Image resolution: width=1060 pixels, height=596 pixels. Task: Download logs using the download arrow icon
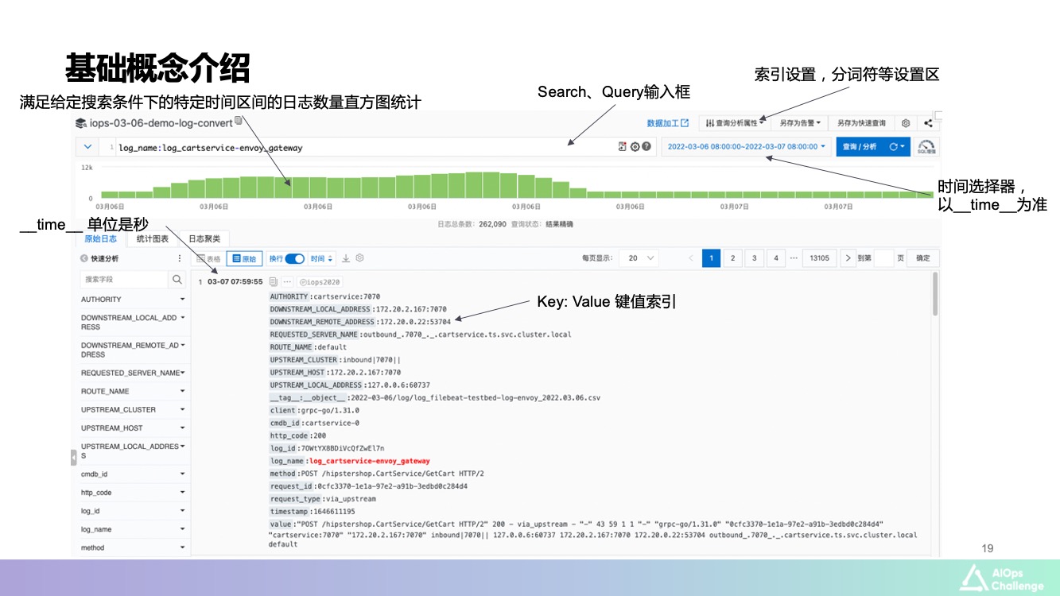(x=346, y=258)
